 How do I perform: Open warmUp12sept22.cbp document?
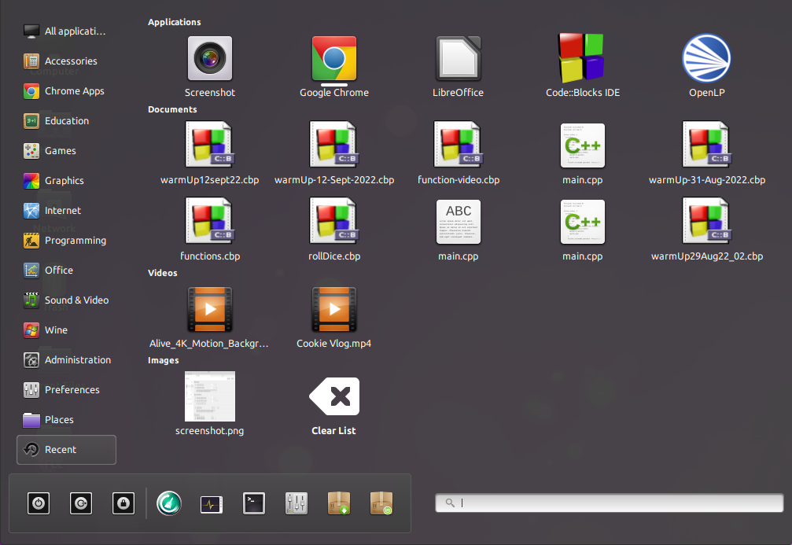pos(210,153)
